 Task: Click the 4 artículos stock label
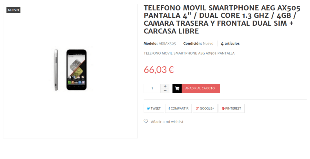pos(230,43)
